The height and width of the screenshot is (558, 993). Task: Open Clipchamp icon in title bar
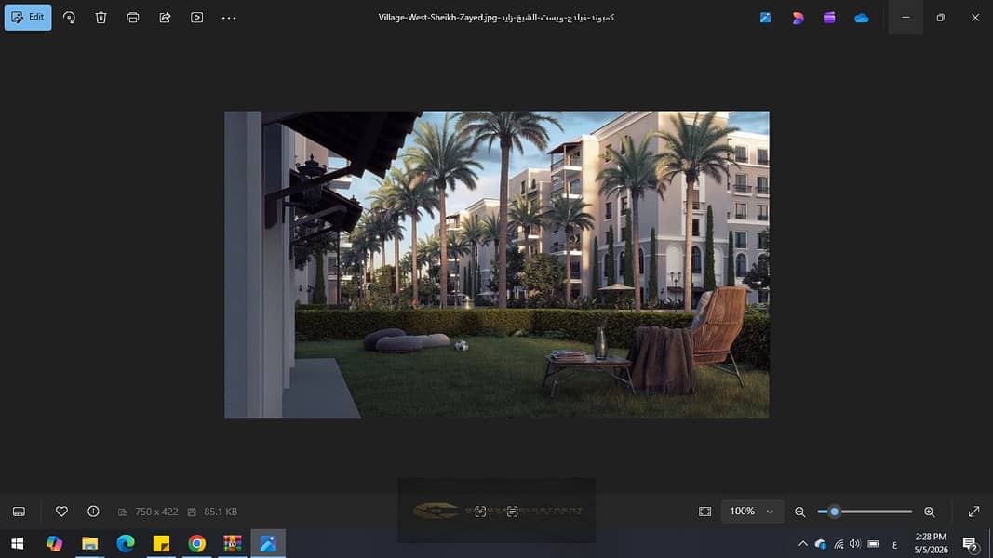point(829,18)
